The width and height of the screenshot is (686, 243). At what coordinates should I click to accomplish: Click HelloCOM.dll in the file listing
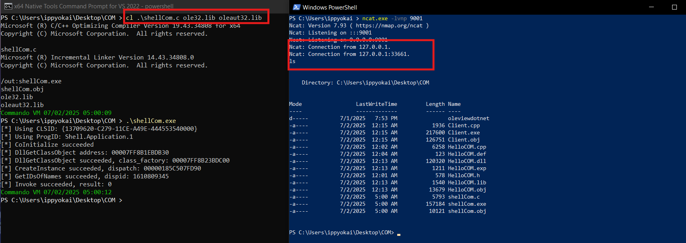467,161
